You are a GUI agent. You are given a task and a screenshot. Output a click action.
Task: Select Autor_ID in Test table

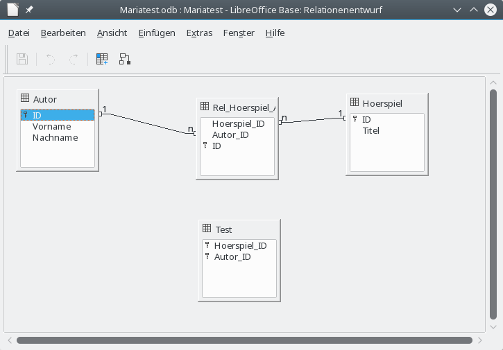pyautogui.click(x=239, y=256)
